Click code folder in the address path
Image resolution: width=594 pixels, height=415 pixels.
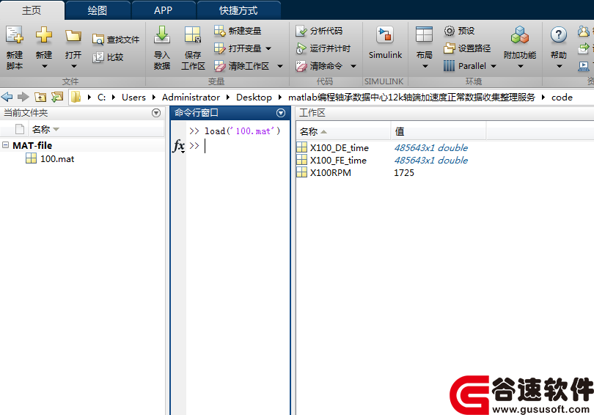562,98
